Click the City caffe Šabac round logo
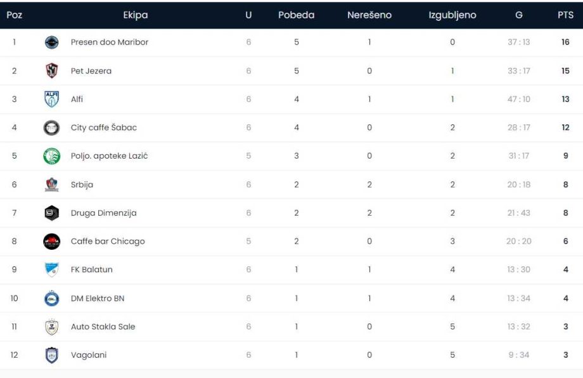Image resolution: width=583 pixels, height=378 pixels. coord(52,127)
